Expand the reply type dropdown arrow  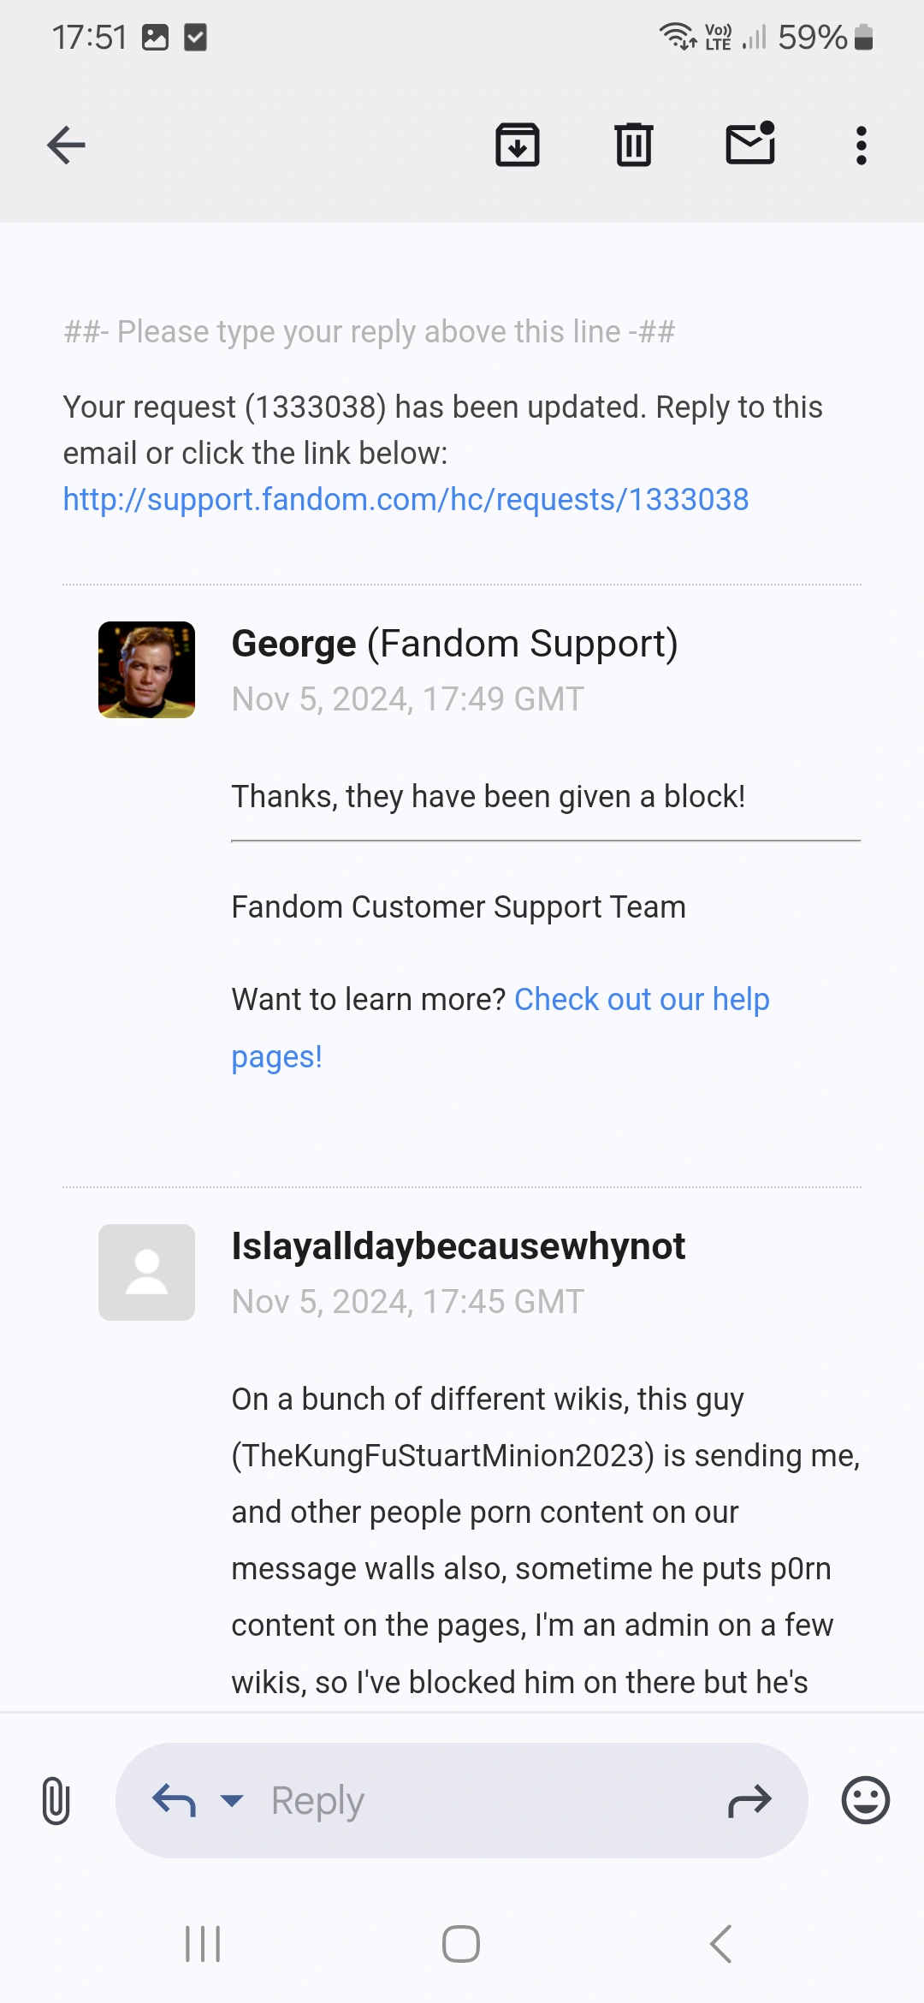coord(231,1801)
